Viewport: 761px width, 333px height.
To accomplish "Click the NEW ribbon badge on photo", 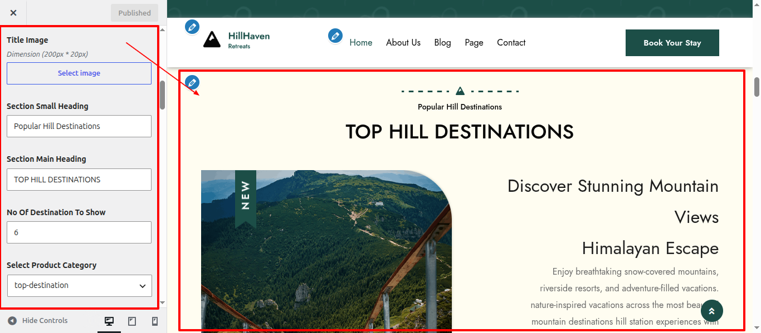I will click(246, 198).
